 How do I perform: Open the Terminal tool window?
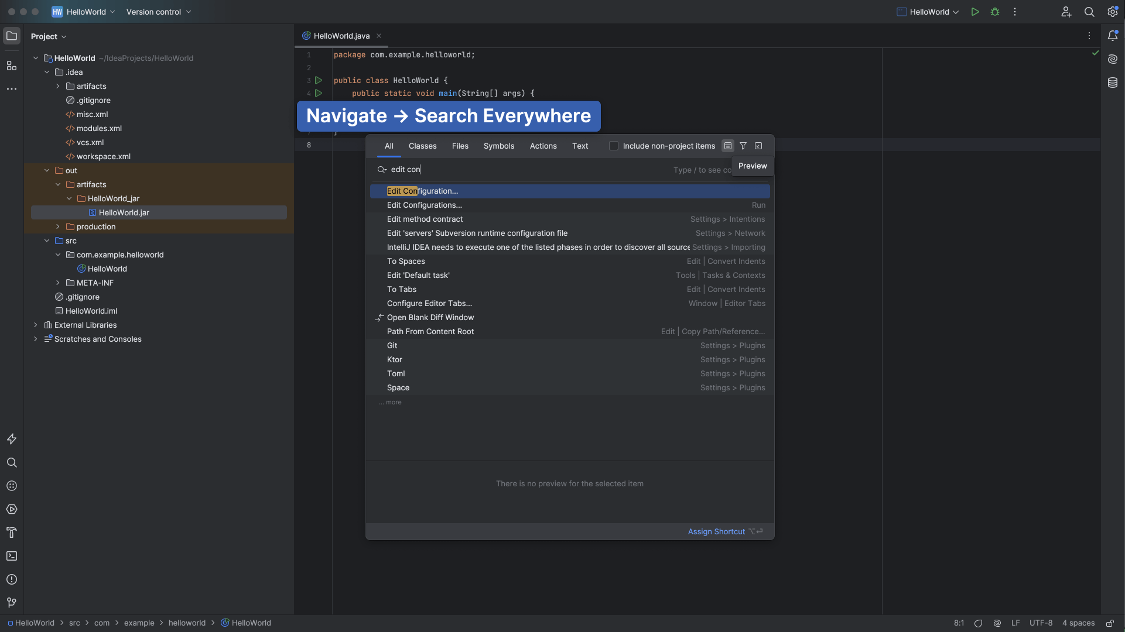12,556
